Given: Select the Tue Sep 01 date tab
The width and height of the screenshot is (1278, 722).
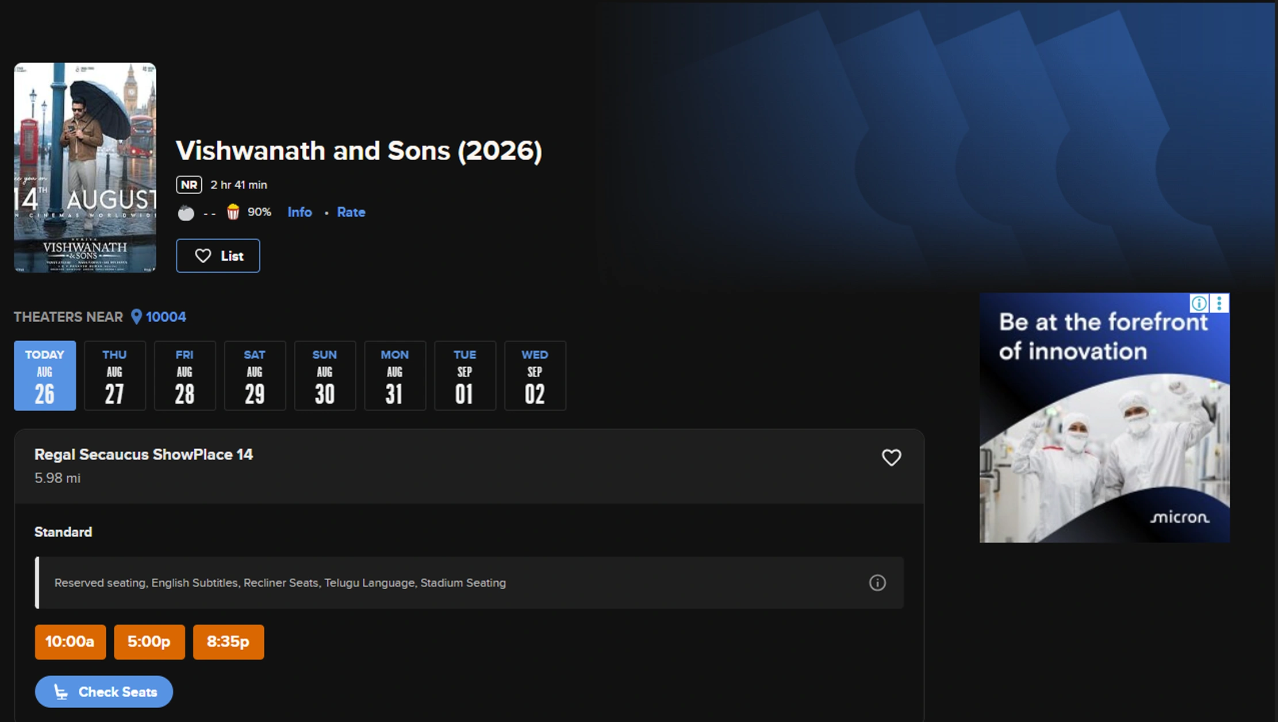Looking at the screenshot, I should click(x=465, y=376).
